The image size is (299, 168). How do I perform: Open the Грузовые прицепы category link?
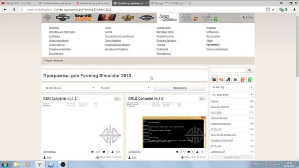166,41
